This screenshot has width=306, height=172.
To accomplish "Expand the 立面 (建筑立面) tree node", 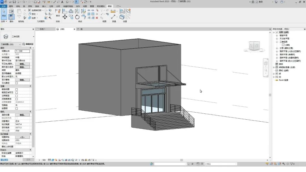I will [x=277, y=48].
